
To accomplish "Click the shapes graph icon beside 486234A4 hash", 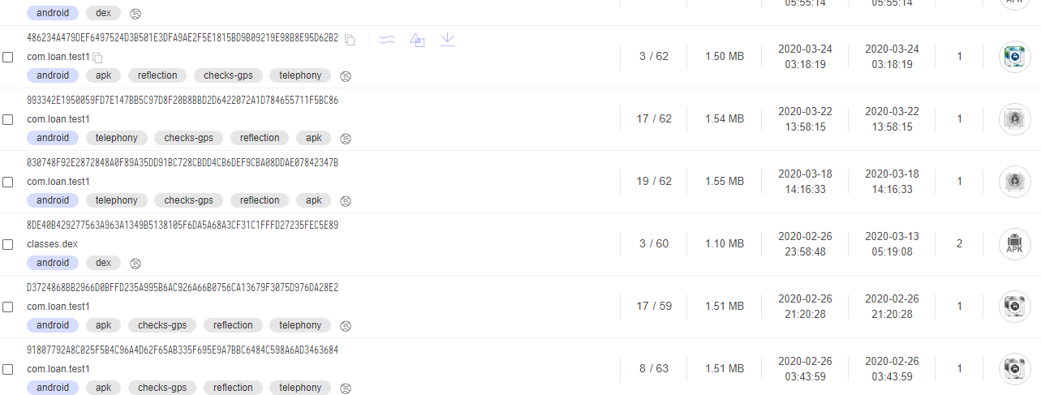I will pyautogui.click(x=417, y=39).
